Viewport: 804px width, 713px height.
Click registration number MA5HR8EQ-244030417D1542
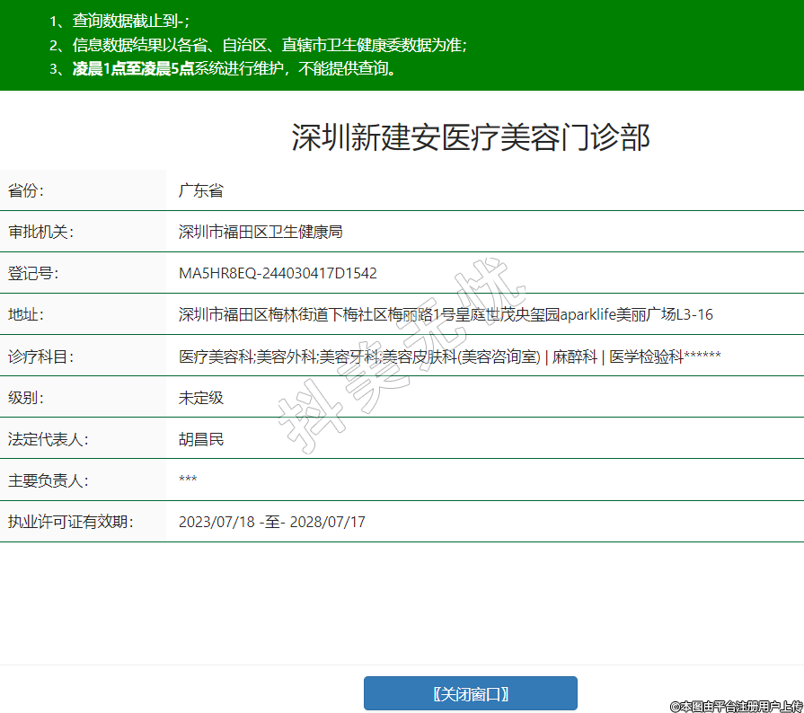tap(278, 273)
